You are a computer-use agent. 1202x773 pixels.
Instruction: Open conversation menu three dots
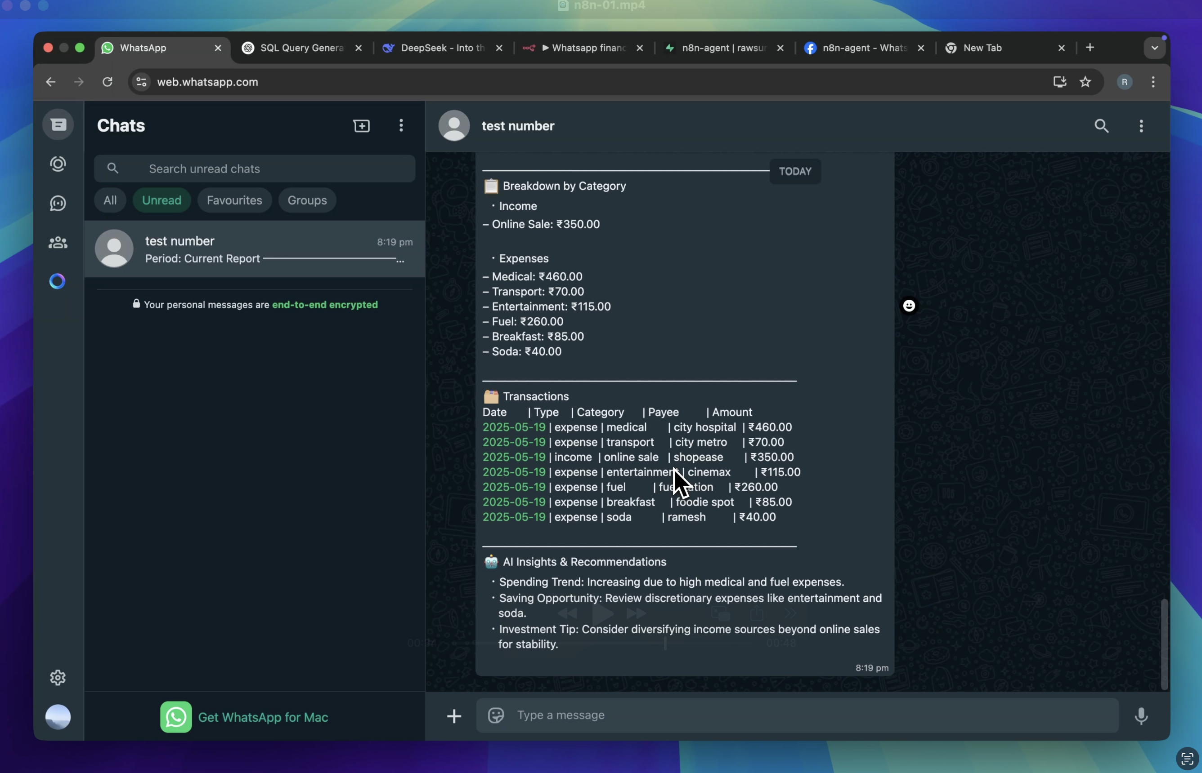pyautogui.click(x=1141, y=125)
